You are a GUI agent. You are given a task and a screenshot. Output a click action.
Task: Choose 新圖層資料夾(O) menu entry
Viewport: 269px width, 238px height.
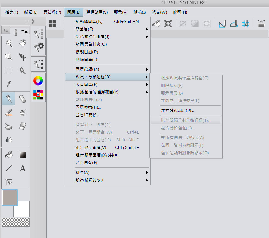tap(108, 45)
